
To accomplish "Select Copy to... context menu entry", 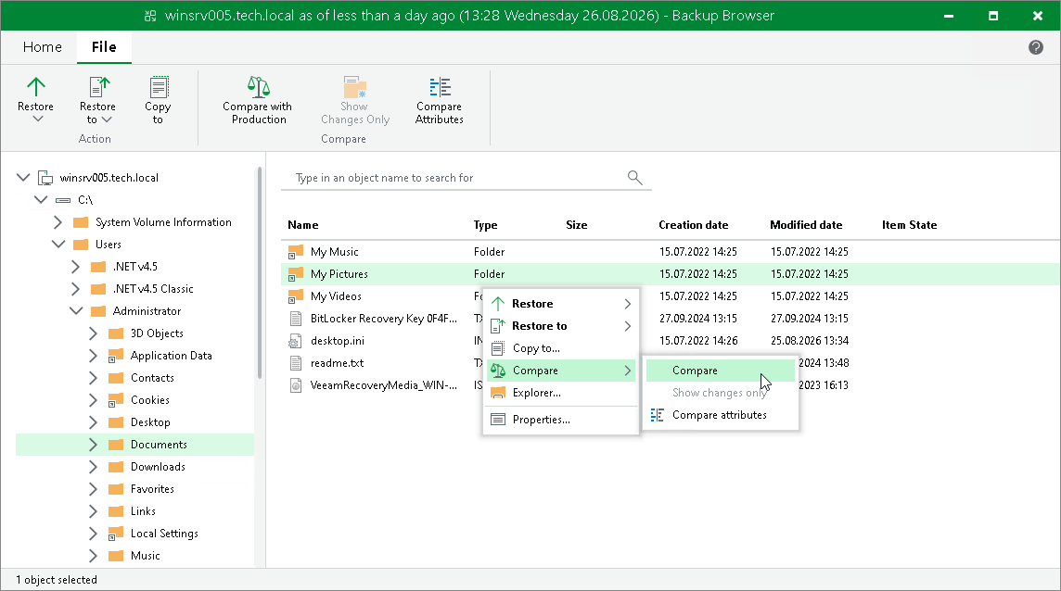I will point(561,348).
